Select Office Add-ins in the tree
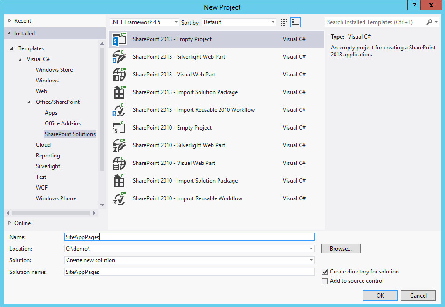 pos(62,123)
